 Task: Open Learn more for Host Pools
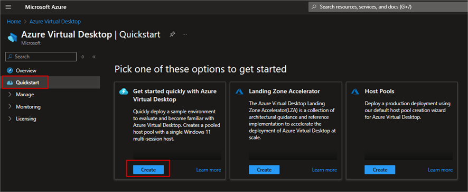tap(440, 170)
